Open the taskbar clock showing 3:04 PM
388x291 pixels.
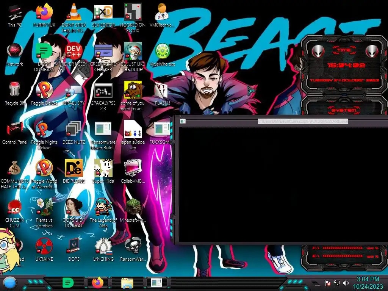pyautogui.click(x=368, y=283)
